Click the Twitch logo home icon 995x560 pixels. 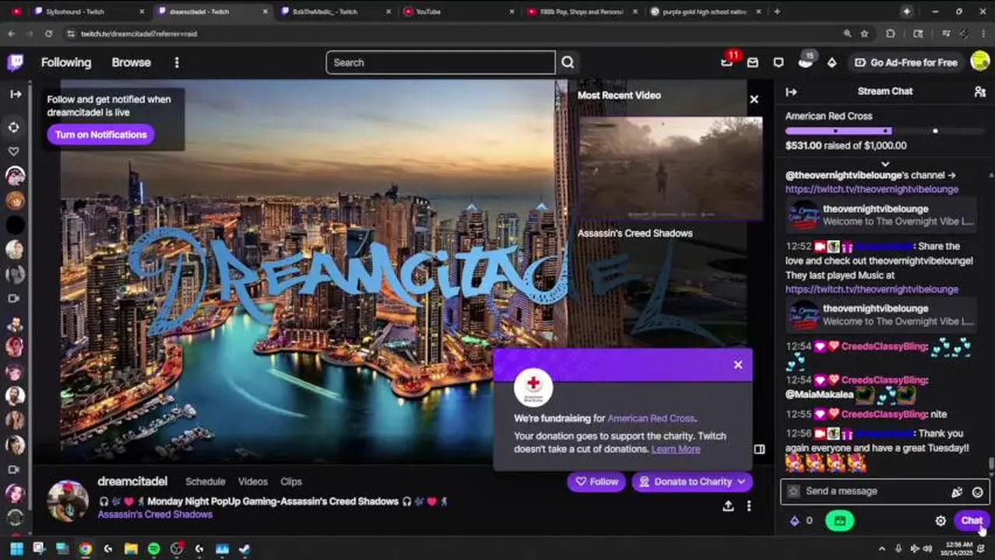tap(15, 62)
